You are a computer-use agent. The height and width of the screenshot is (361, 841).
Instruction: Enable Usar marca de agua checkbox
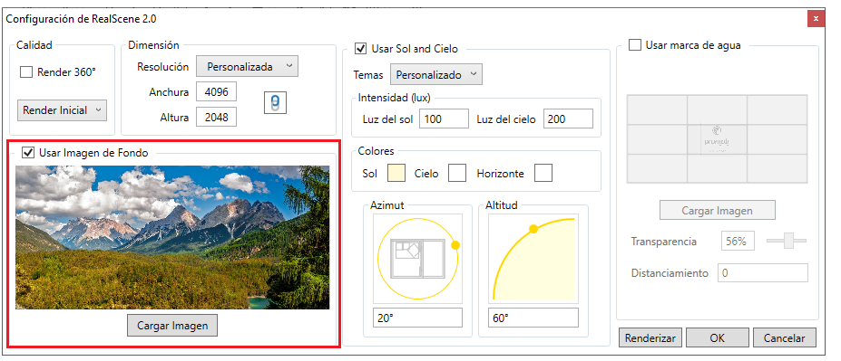[x=634, y=45]
